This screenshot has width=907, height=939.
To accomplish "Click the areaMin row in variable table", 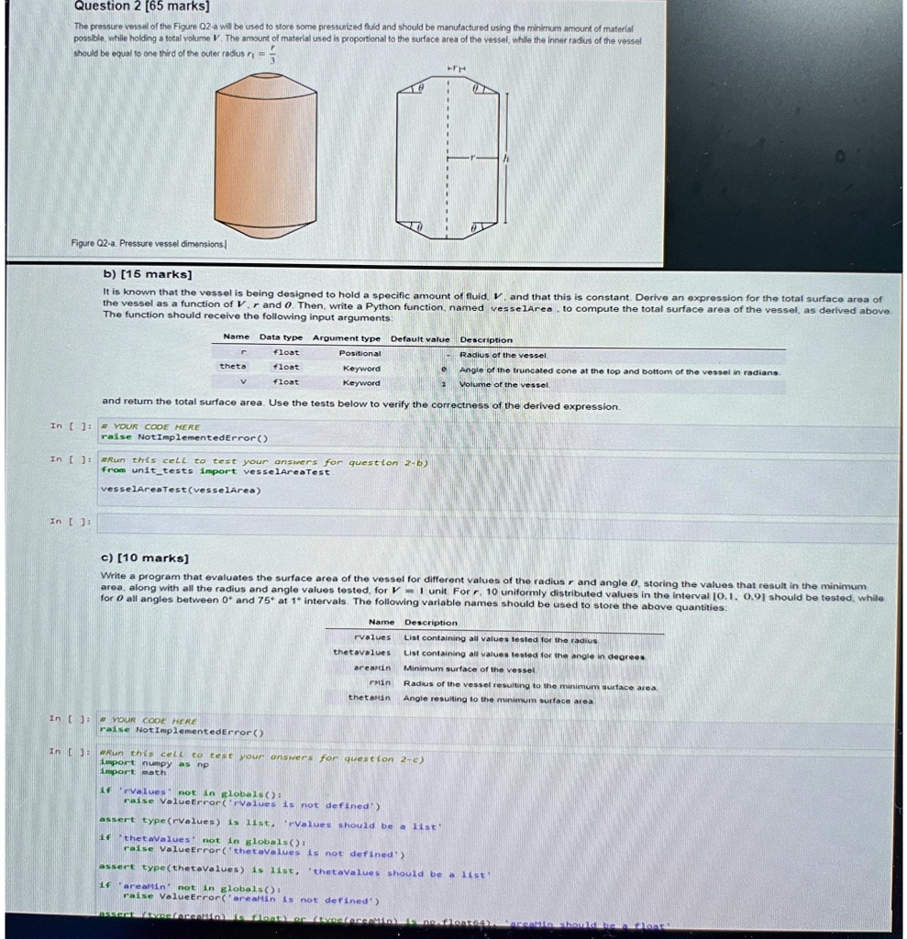I will click(x=494, y=668).
